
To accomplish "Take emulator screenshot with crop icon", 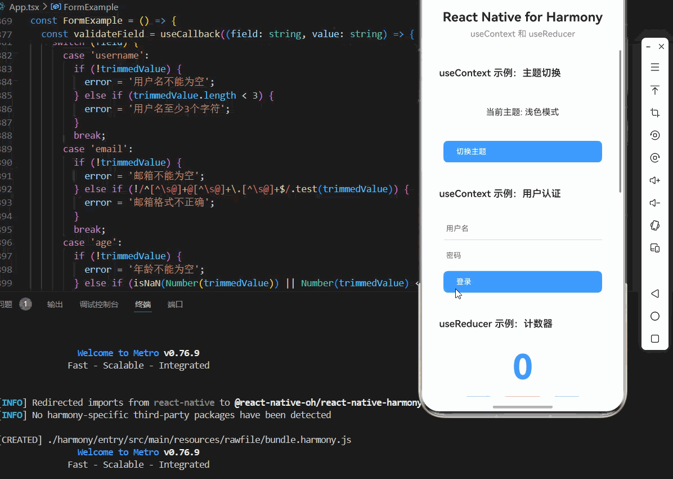I will (655, 113).
